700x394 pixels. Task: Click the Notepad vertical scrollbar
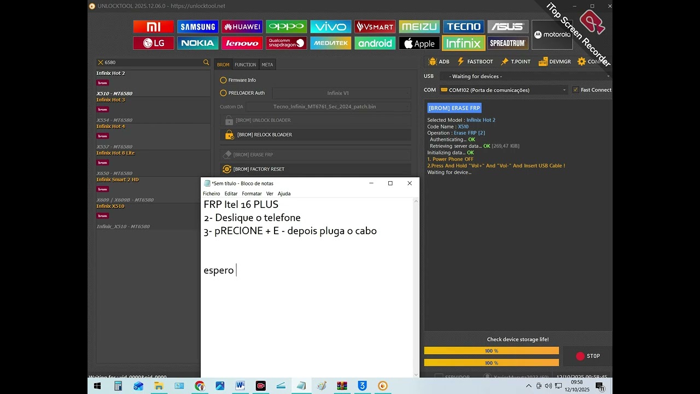pos(416,288)
